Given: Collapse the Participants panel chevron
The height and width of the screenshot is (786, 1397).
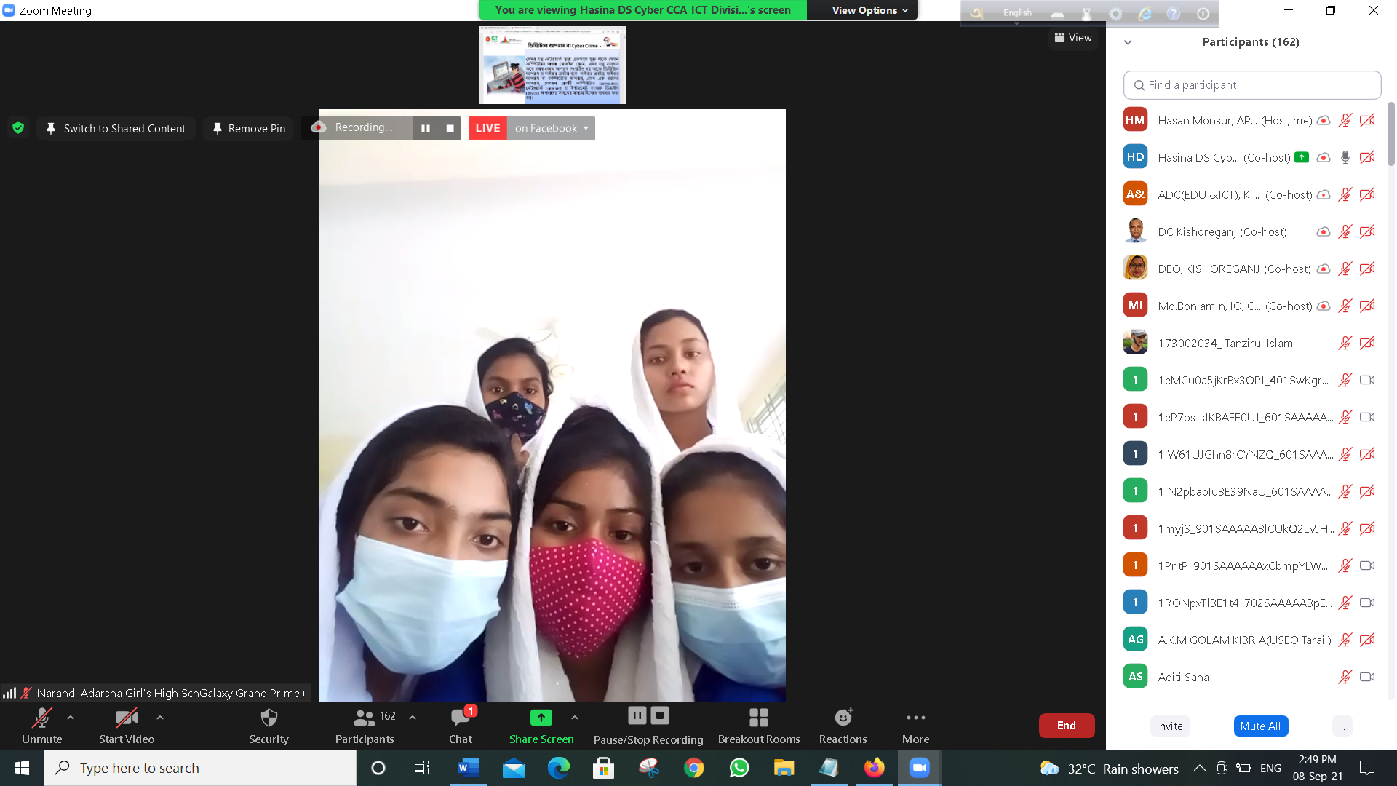Looking at the screenshot, I should (x=1128, y=42).
